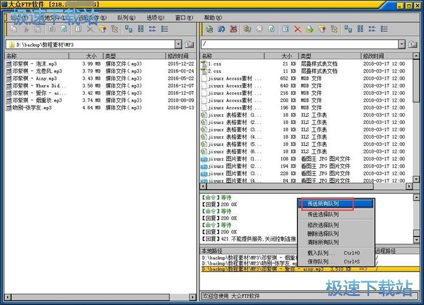424x305 pixels.
Task: Choose 传送选择队列 in the context menu
Action: pyautogui.click(x=336, y=214)
